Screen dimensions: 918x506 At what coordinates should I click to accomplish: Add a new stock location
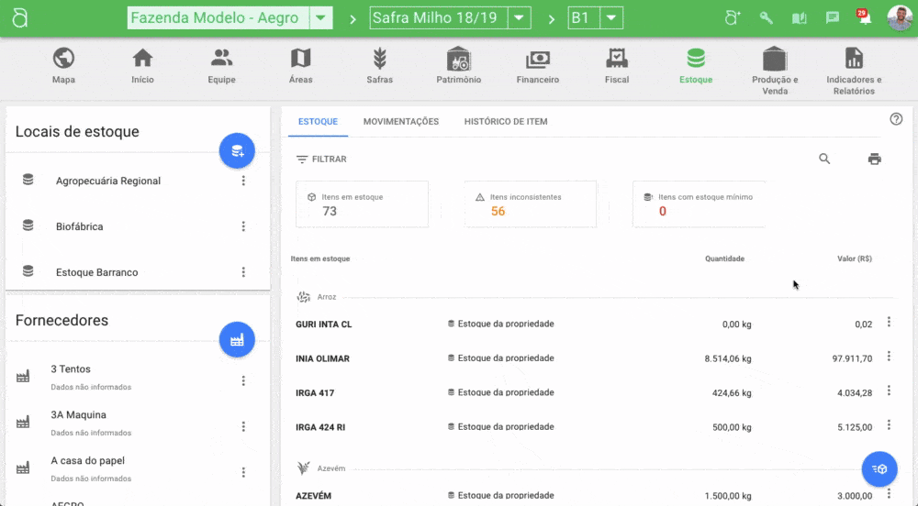coord(237,151)
